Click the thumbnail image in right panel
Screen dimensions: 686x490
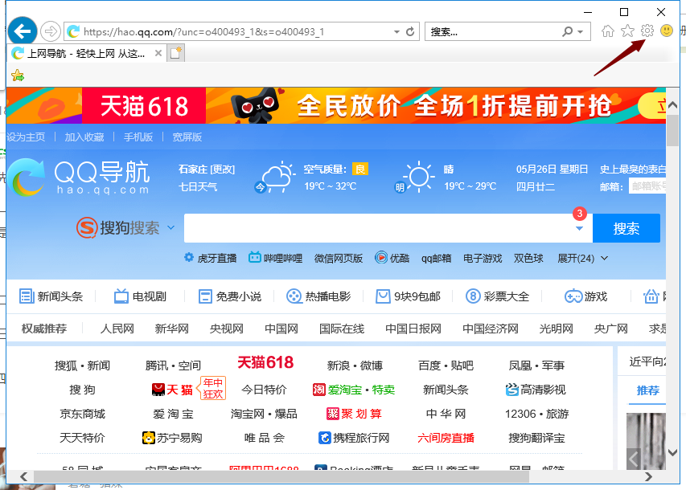point(646,441)
